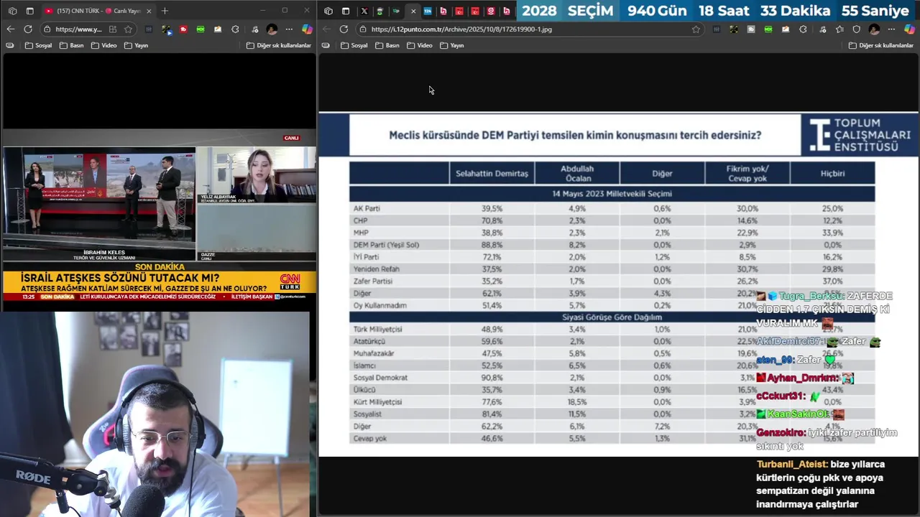
Task: Open profile avatar in left browser window
Action: tap(272, 29)
